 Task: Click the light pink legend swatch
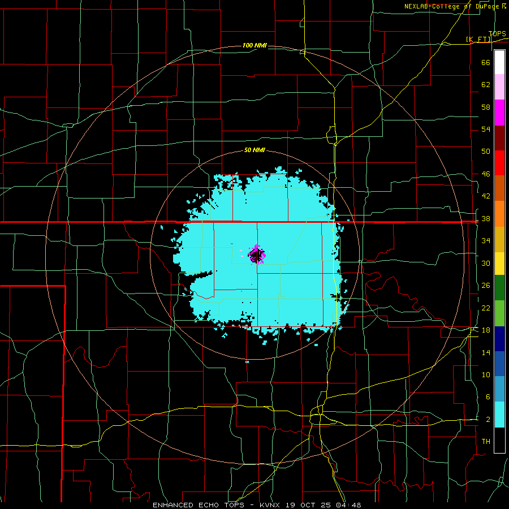click(499, 87)
